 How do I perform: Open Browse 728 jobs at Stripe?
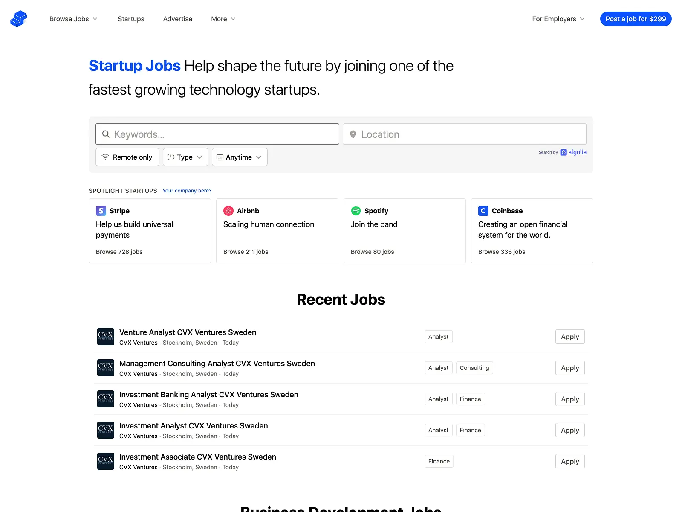[x=119, y=252]
